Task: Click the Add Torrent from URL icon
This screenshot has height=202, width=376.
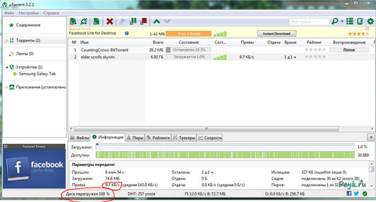Action: [84, 21]
